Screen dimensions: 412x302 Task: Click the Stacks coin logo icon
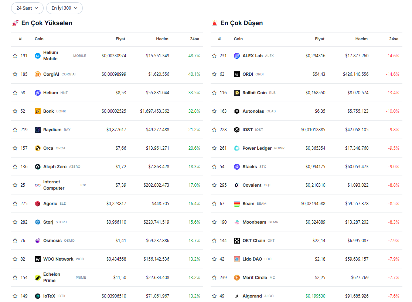237,167
